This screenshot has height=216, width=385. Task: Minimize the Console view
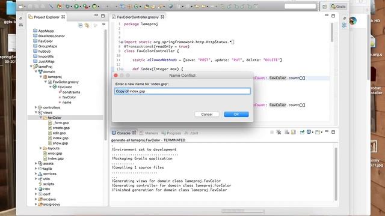click(326, 131)
